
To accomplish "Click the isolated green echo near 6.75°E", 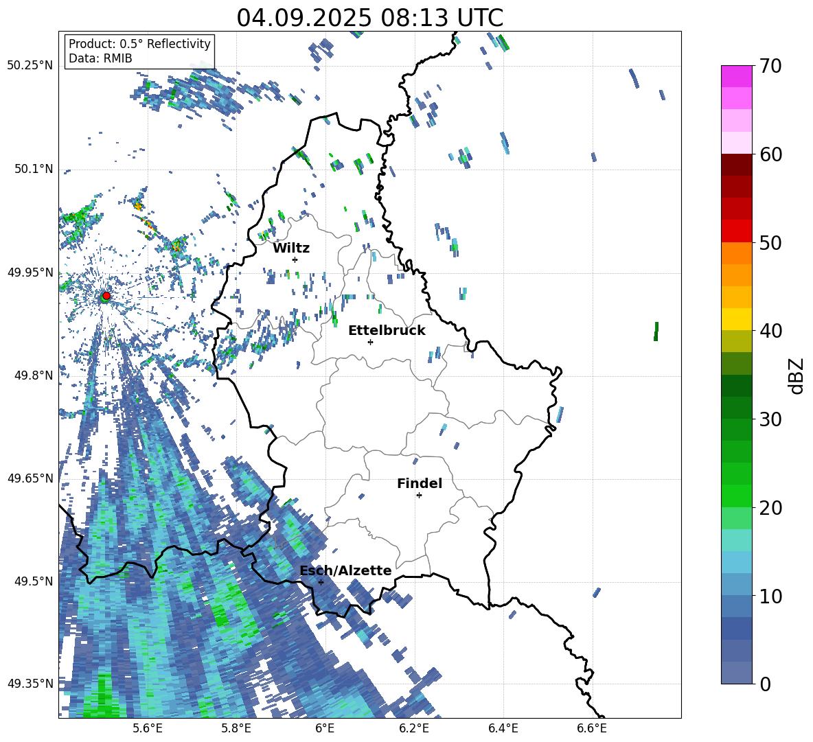I will 656,331.
